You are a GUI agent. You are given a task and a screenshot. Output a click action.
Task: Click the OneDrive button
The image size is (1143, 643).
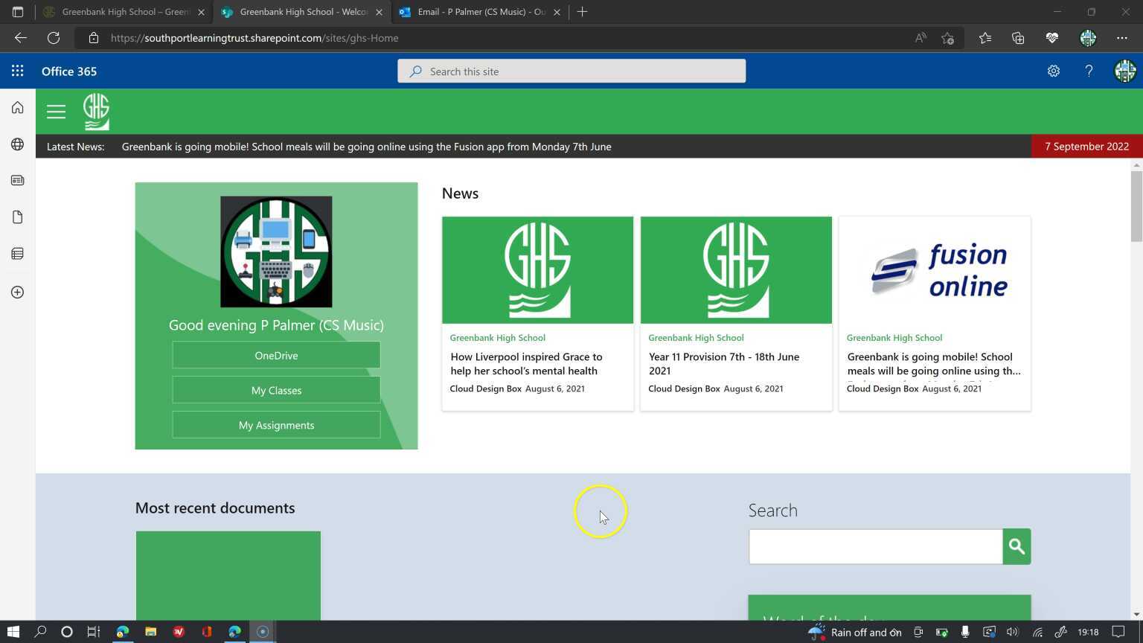click(275, 355)
